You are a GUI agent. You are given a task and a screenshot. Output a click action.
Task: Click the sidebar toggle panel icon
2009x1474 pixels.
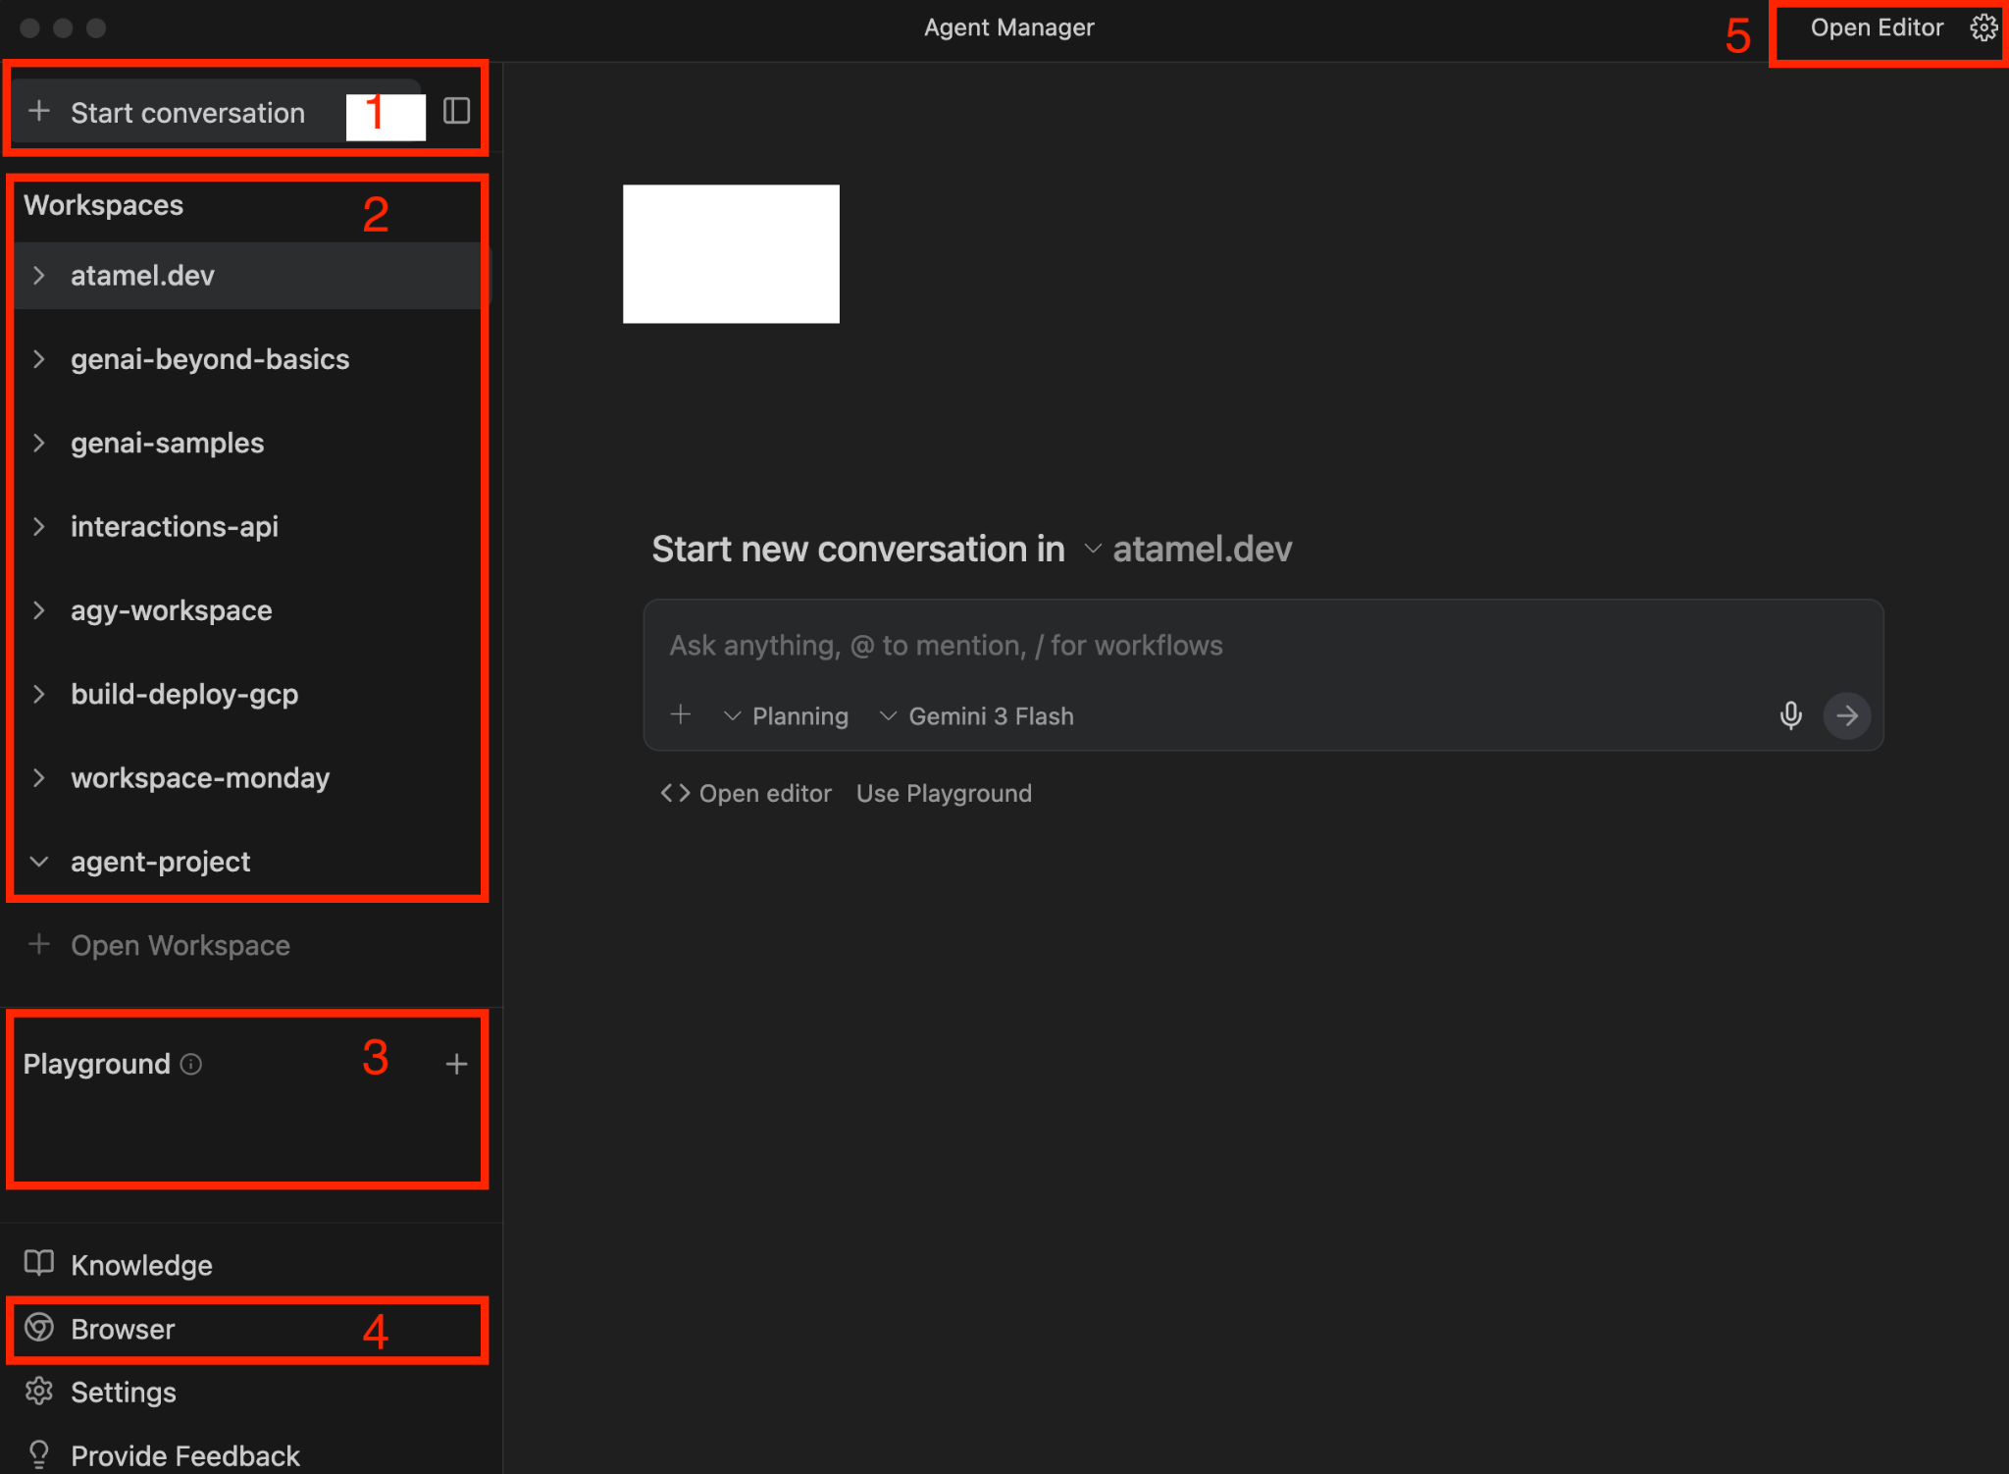point(456,111)
